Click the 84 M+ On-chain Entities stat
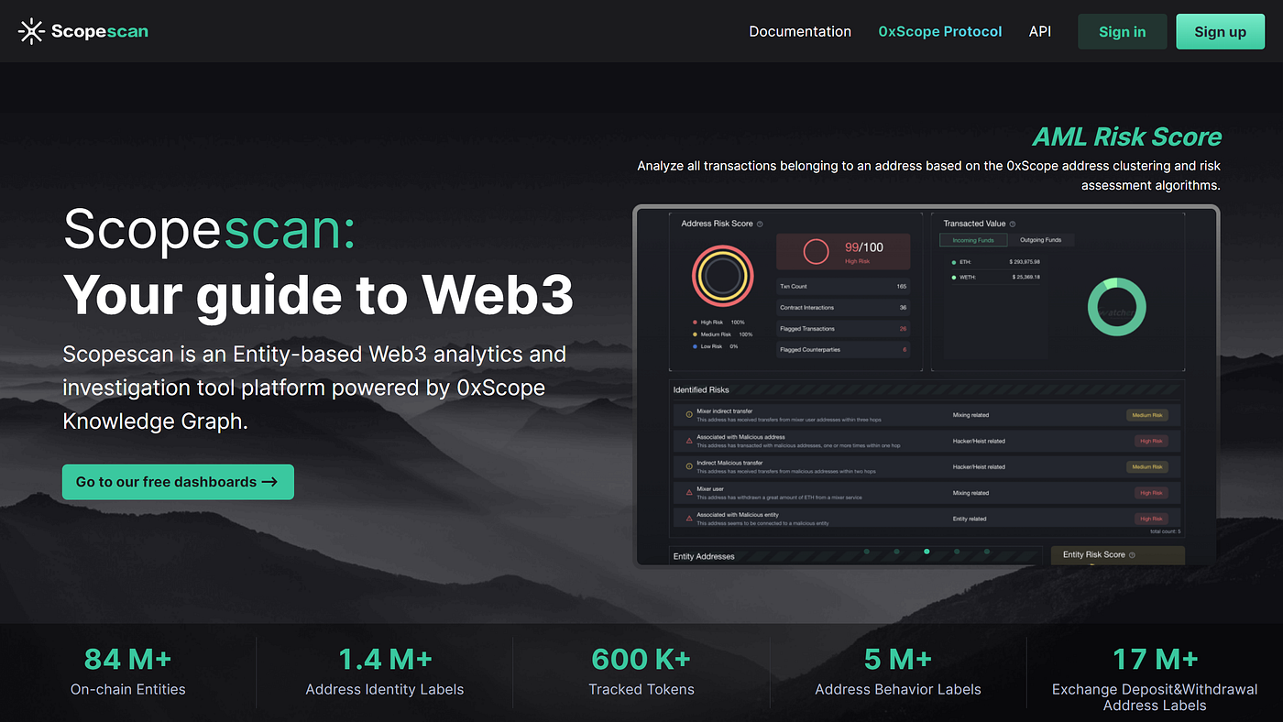 (x=128, y=672)
